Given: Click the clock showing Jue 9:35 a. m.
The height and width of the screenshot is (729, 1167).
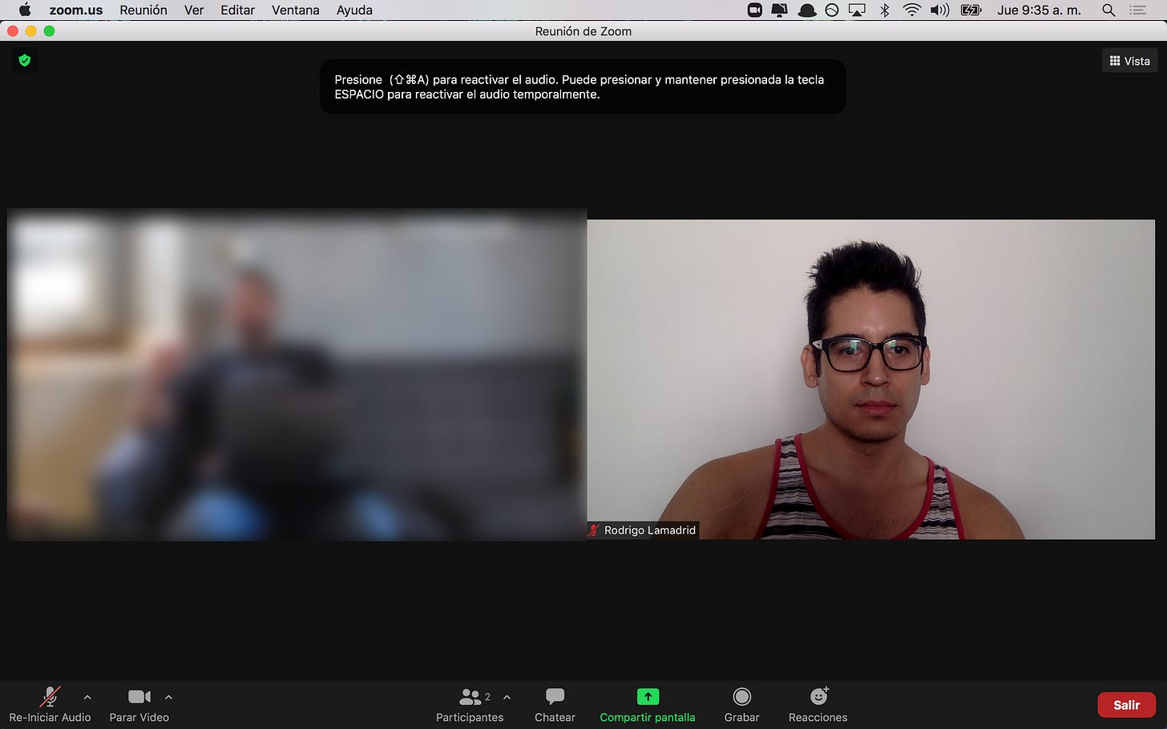Looking at the screenshot, I should tap(1039, 10).
